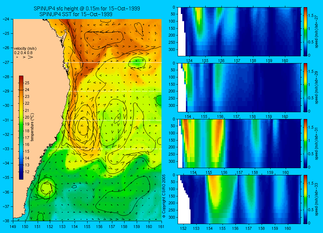
Task: Click the '-38' latitude tick on the map
Action: click(x=6, y=221)
